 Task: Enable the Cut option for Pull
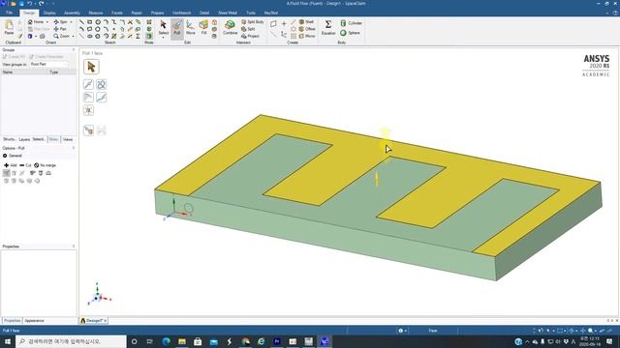(25, 165)
